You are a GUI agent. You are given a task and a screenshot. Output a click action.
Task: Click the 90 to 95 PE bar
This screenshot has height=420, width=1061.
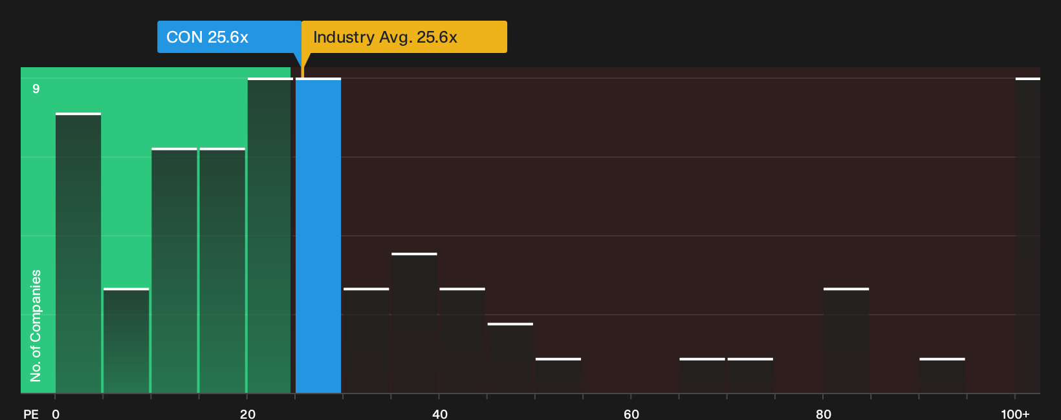point(942,375)
